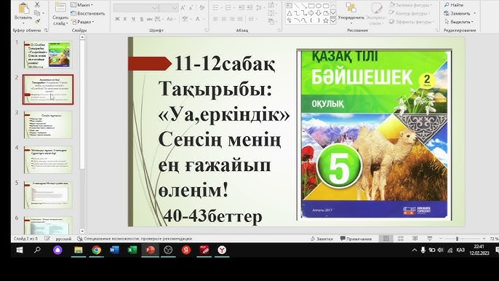The height and width of the screenshot is (281, 499).
Task: Open the Раздел section dropdown
Action: 83,22
